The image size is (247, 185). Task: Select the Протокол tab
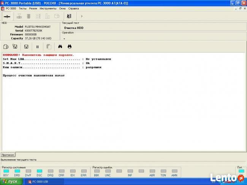(8, 155)
